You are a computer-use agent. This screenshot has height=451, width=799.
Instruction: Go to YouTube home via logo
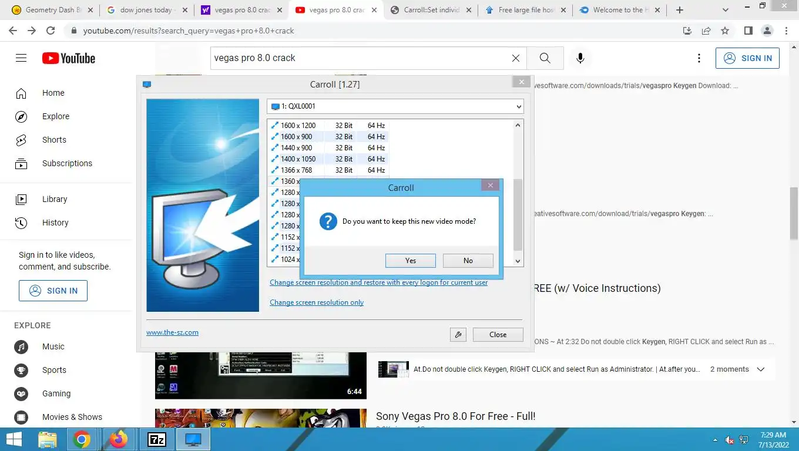coord(69,58)
